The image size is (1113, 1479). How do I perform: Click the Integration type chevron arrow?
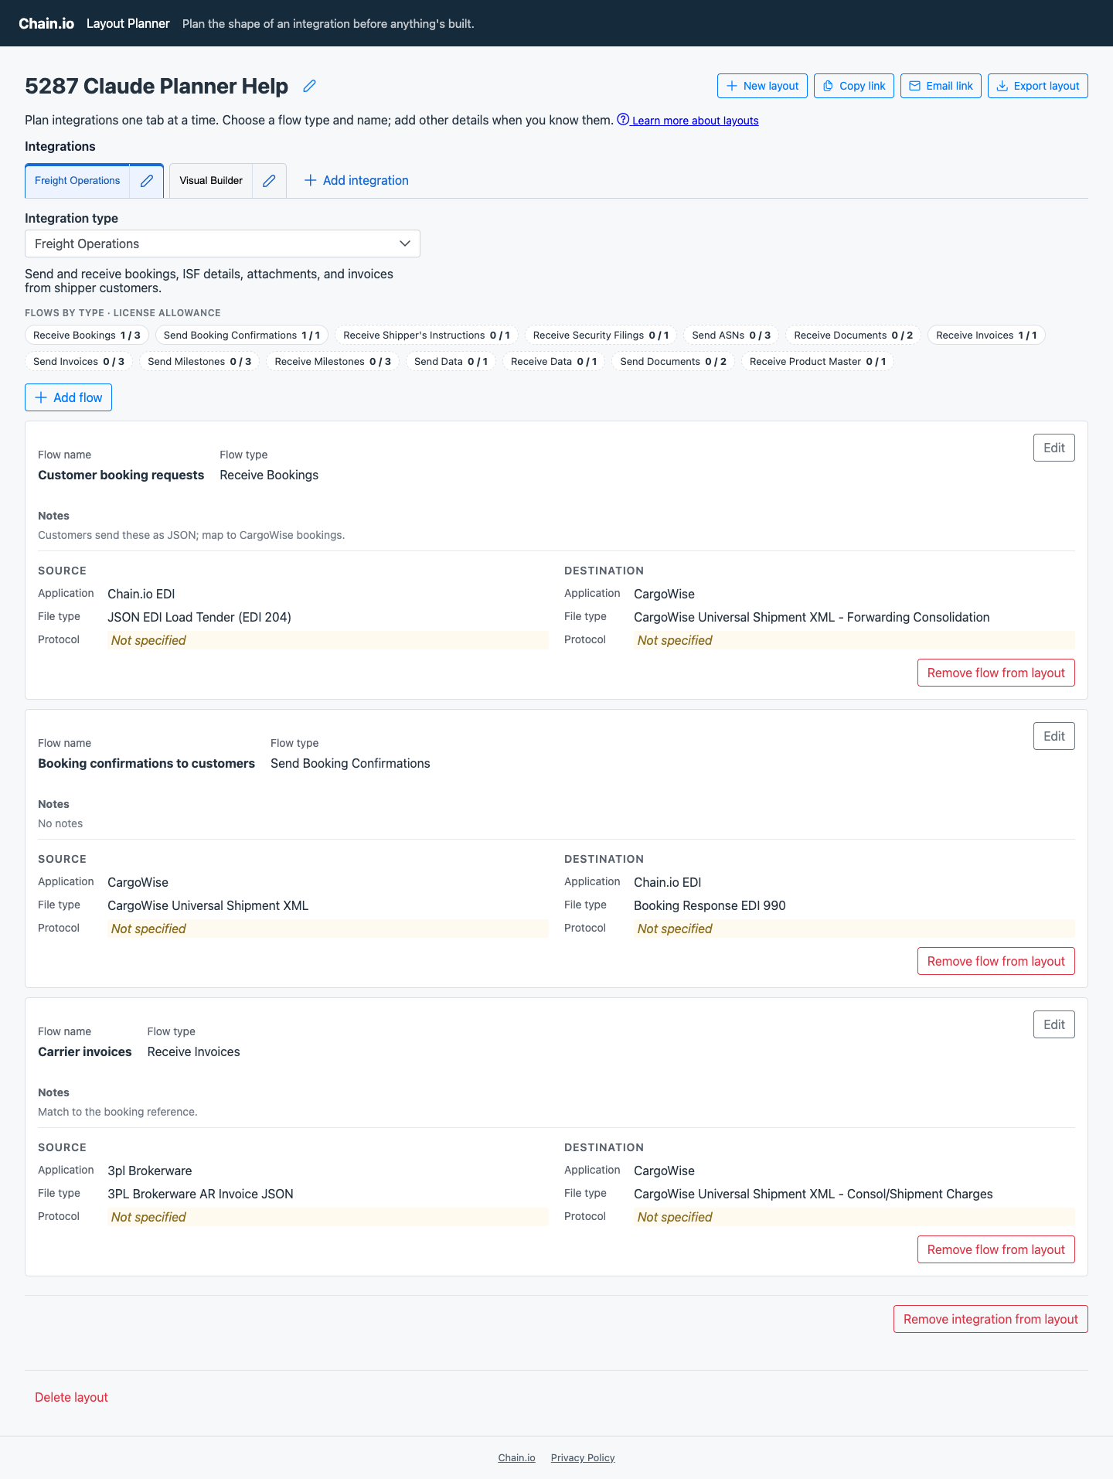tap(405, 244)
